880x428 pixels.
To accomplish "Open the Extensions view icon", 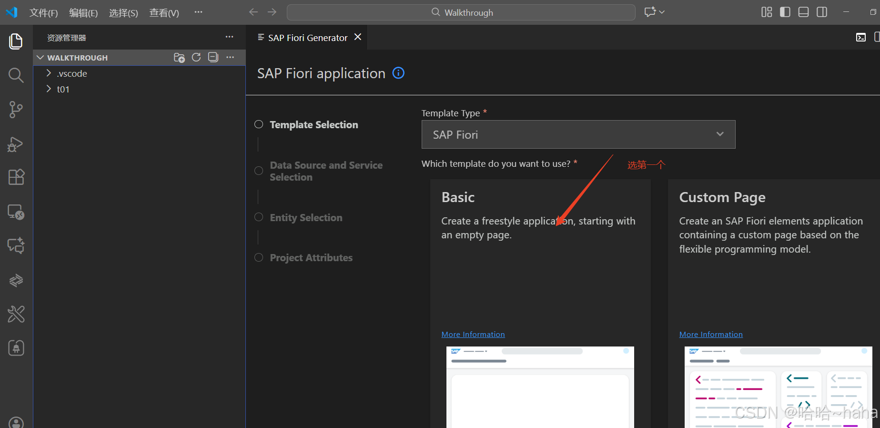I will (16, 177).
